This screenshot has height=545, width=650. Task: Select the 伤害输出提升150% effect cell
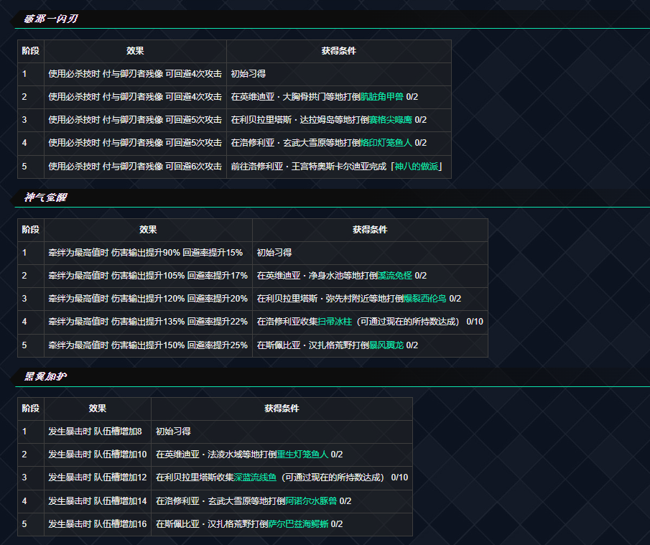pyautogui.click(x=148, y=345)
